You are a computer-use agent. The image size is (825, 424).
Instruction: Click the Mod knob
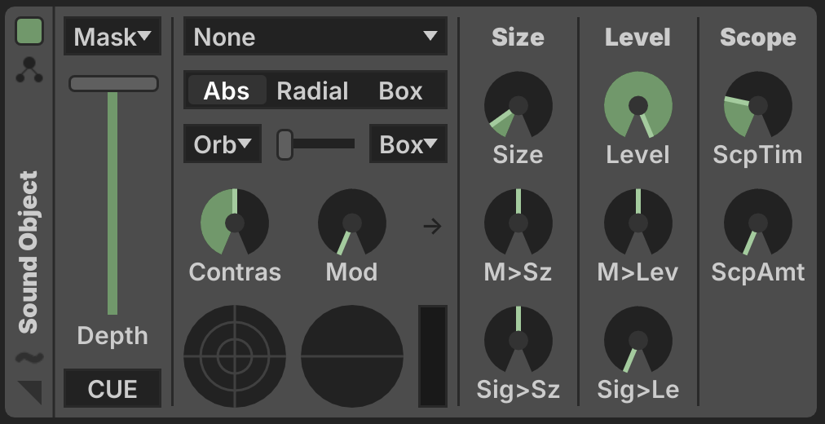point(352,222)
